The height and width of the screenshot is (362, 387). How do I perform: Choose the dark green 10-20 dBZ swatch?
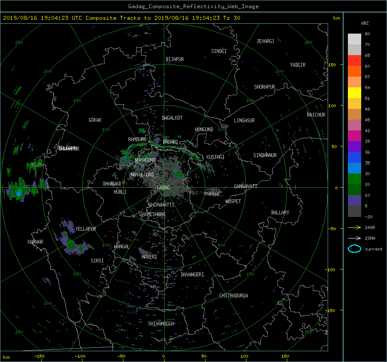[x=354, y=189]
